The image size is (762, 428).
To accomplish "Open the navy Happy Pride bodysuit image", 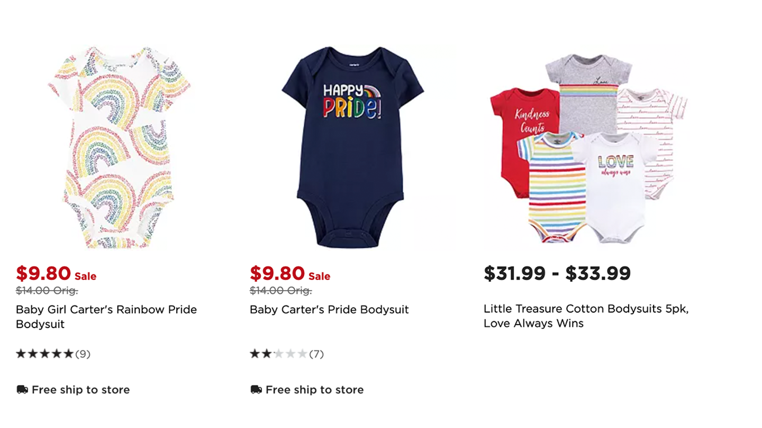I will coord(352,147).
